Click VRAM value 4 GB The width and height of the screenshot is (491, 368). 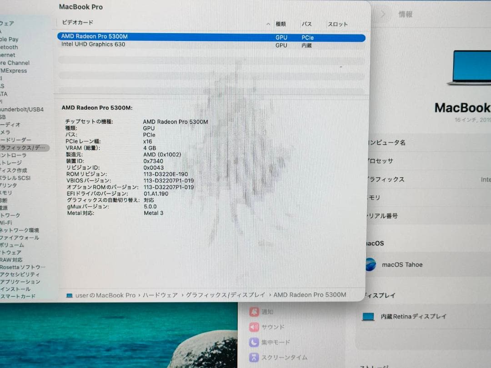tap(150, 148)
